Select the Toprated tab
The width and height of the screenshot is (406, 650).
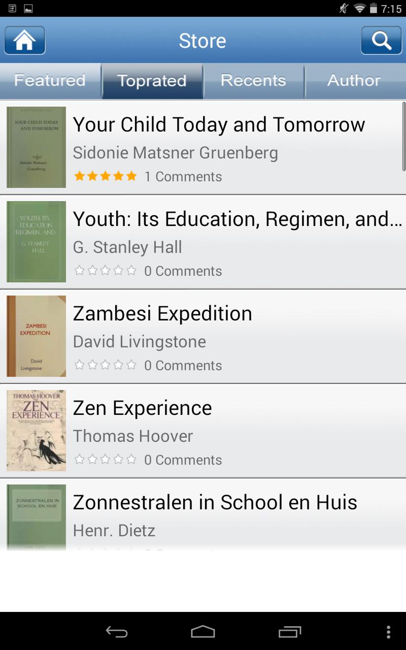(x=152, y=80)
